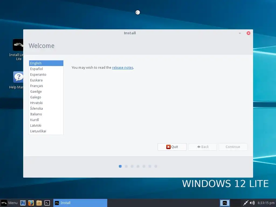Launch the terminal from the taskbar
The width and height of the screenshot is (276, 207).
(x=47, y=203)
